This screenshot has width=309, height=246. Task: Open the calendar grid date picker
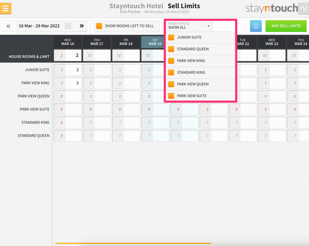point(68,26)
